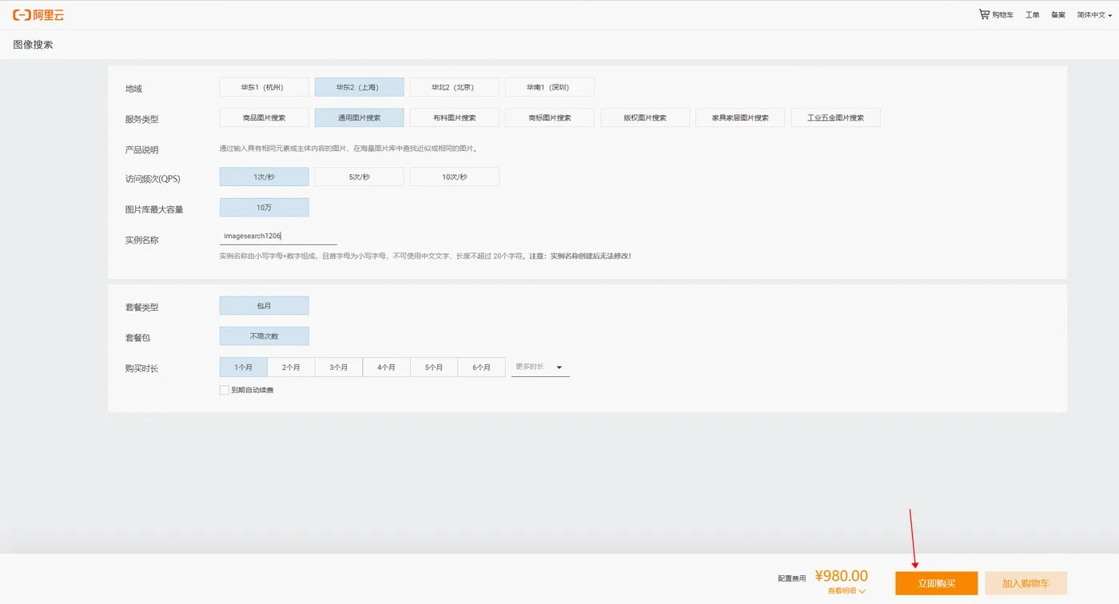Screen dimensions: 1119x604
Task: Choose service type 版权图片搜索
Action: pos(644,117)
